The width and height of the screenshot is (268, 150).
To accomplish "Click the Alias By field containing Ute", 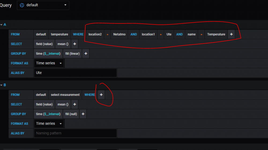I will [75, 73].
